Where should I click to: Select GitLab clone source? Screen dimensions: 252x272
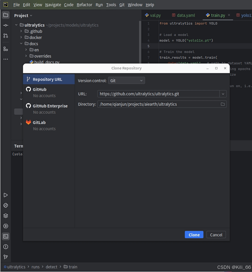coord(49,126)
